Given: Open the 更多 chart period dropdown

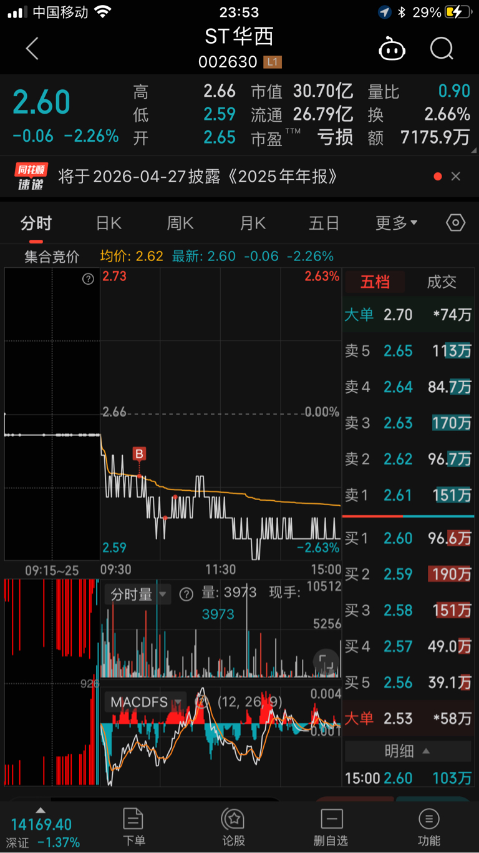Looking at the screenshot, I should 397,223.
